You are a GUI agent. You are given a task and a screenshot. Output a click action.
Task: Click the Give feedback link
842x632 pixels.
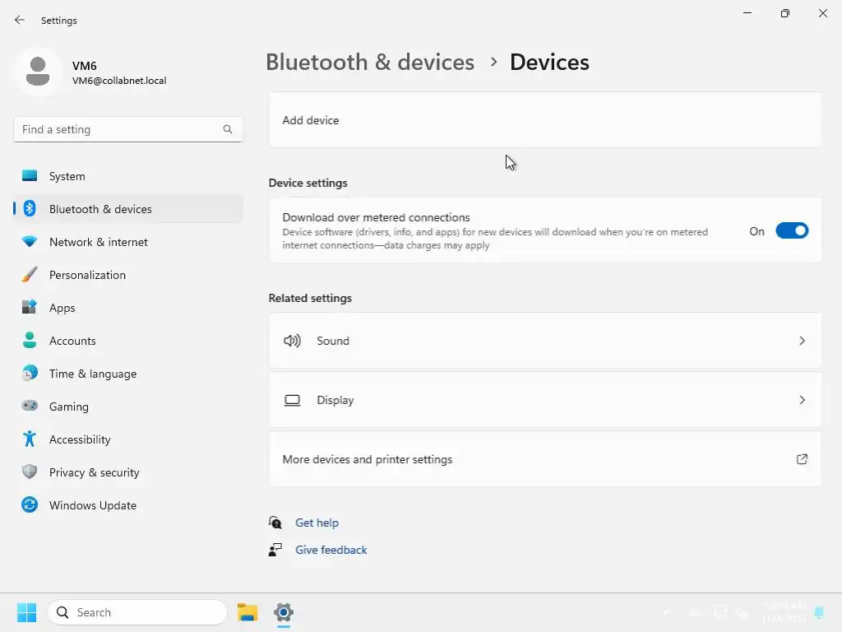(x=331, y=550)
